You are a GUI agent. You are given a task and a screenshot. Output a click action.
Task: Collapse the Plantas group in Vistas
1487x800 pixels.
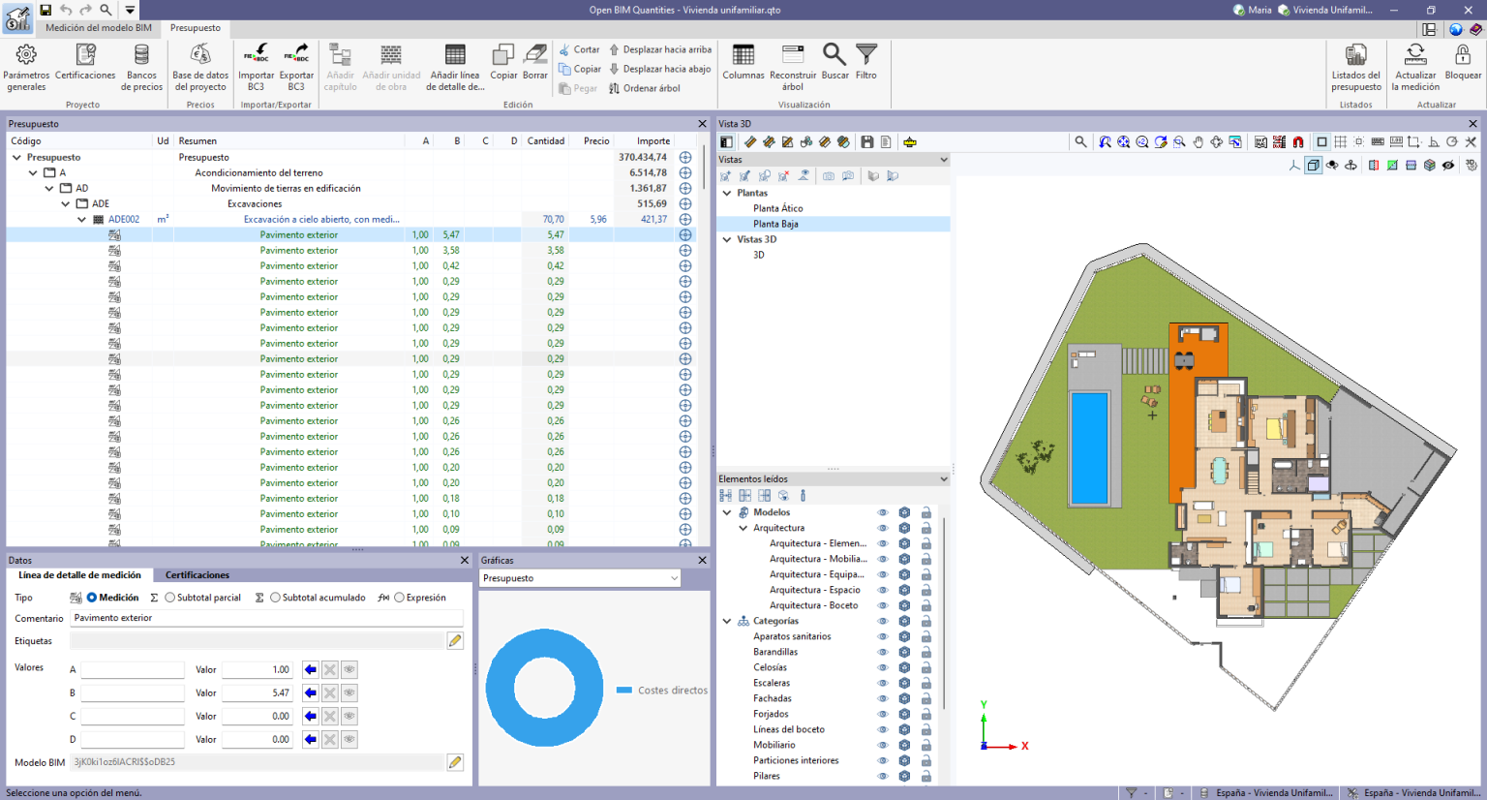pyautogui.click(x=727, y=193)
